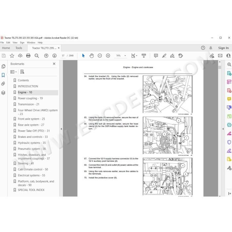232x232 pixels.
Task: Toggle the Bookmarks panel in left sidebar
Action: 3,75
